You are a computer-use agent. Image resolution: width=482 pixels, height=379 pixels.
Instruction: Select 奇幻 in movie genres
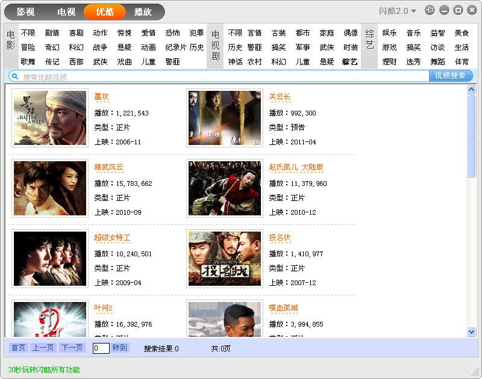[52, 48]
